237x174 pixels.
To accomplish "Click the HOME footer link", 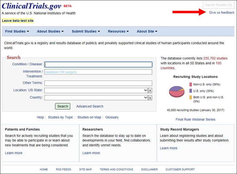I will coord(44,170).
